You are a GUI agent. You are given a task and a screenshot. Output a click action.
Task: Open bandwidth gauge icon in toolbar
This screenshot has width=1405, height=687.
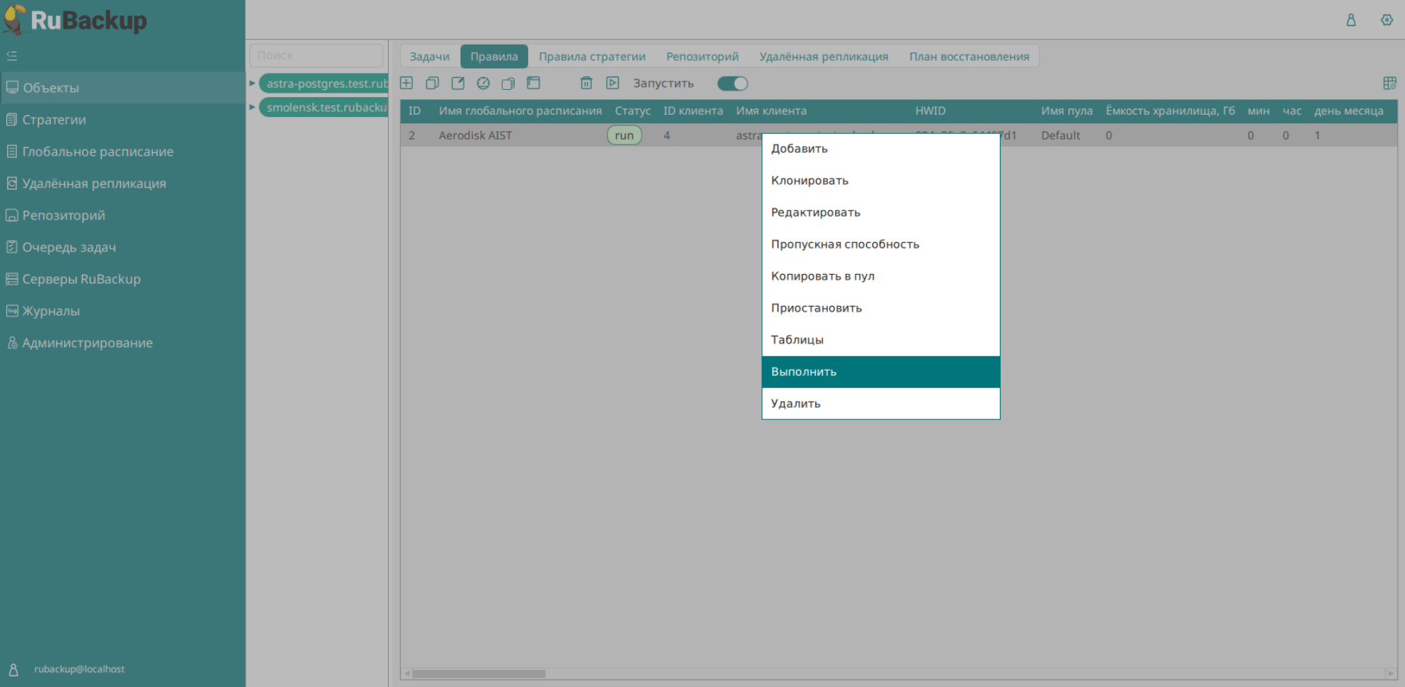(x=483, y=84)
